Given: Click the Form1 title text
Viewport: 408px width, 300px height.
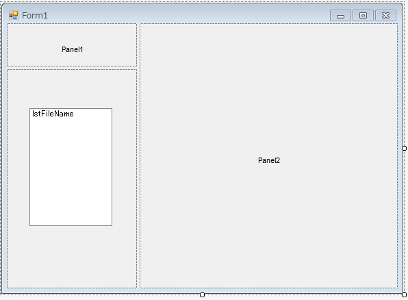Looking at the screenshot, I should point(35,15).
